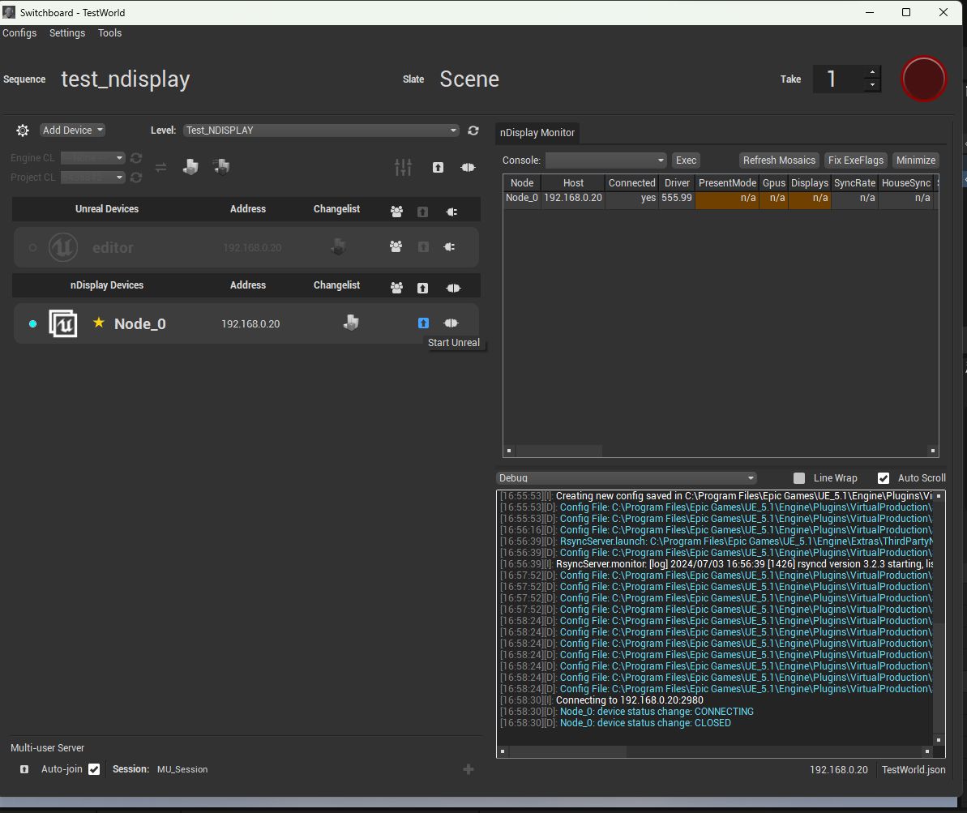Click the first sync-all icon beside Engine CL
The image size is (967, 813).
pyautogui.click(x=190, y=166)
